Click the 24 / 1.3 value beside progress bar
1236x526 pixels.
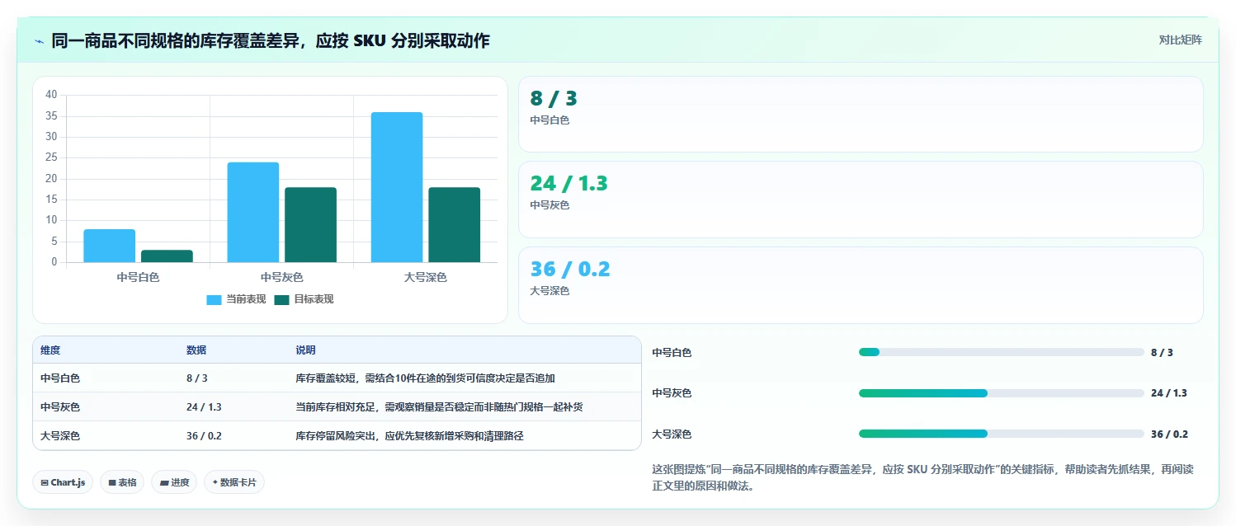pos(1168,393)
